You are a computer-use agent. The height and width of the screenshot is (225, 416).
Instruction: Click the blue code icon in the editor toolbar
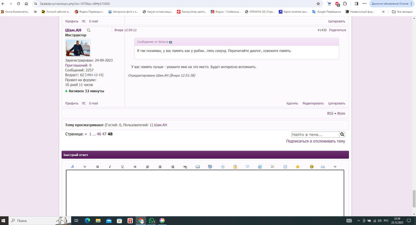(260, 167)
